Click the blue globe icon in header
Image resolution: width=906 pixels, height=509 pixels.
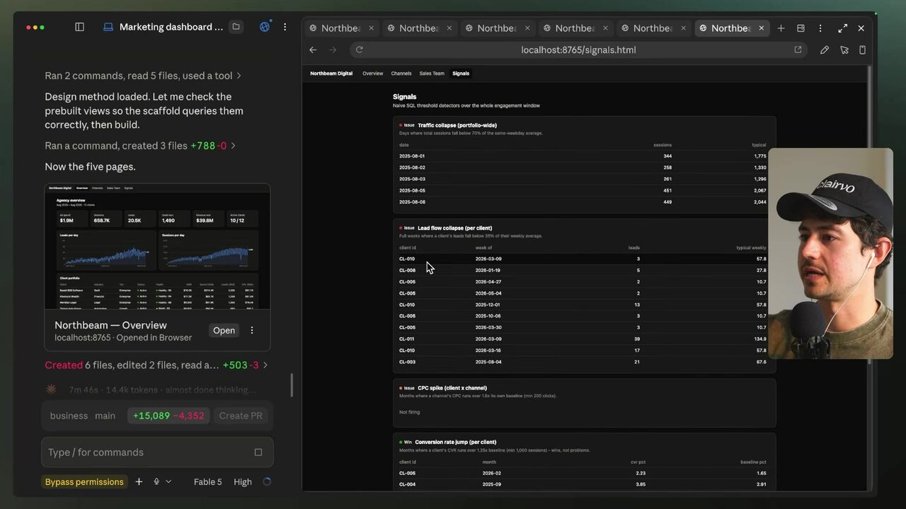click(x=265, y=27)
